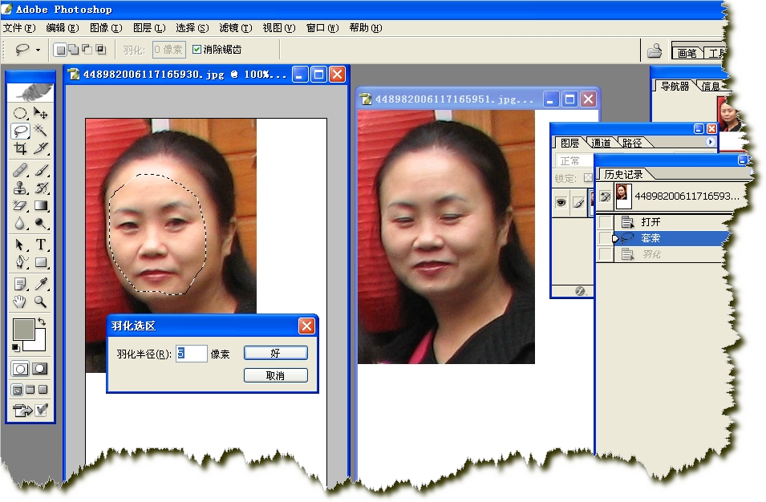Viewport: 766px width, 502px height.
Task: Open the file browser icon in options bar
Action: (655, 50)
